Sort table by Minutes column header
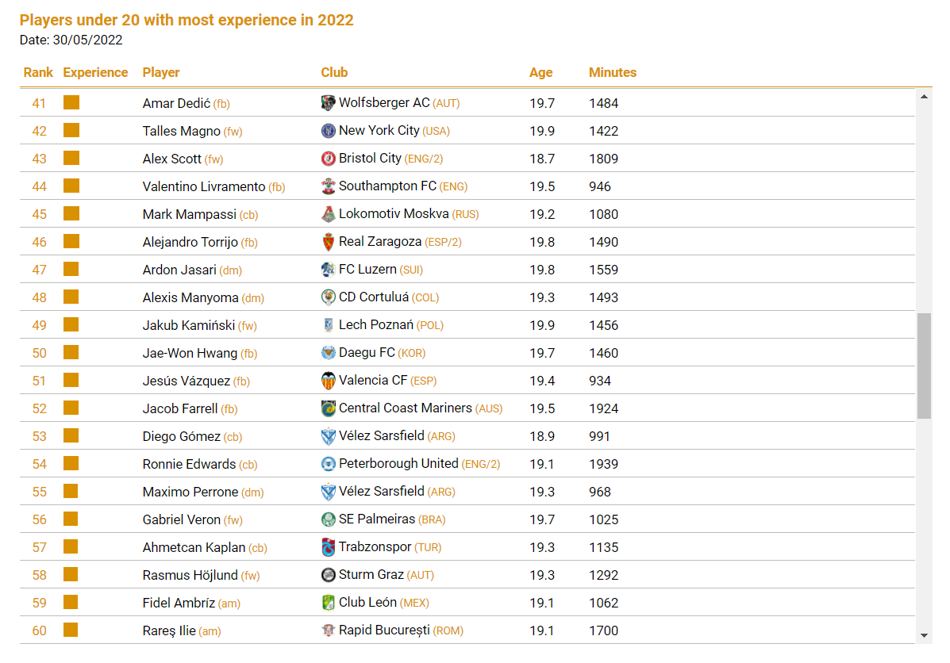950x663 pixels. pyautogui.click(x=613, y=73)
